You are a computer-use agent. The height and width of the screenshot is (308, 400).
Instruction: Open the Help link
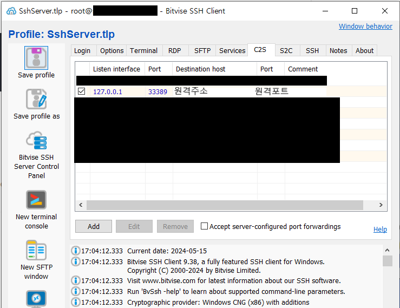click(x=380, y=229)
